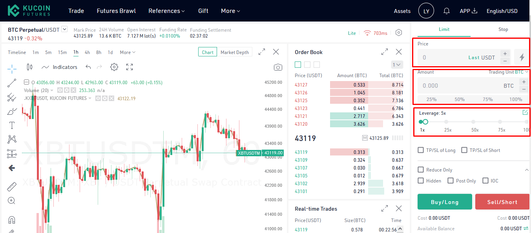Screen dimensions: 531x233
Task: Tick the TP/SL of Long checkbox
Action: coord(421,150)
